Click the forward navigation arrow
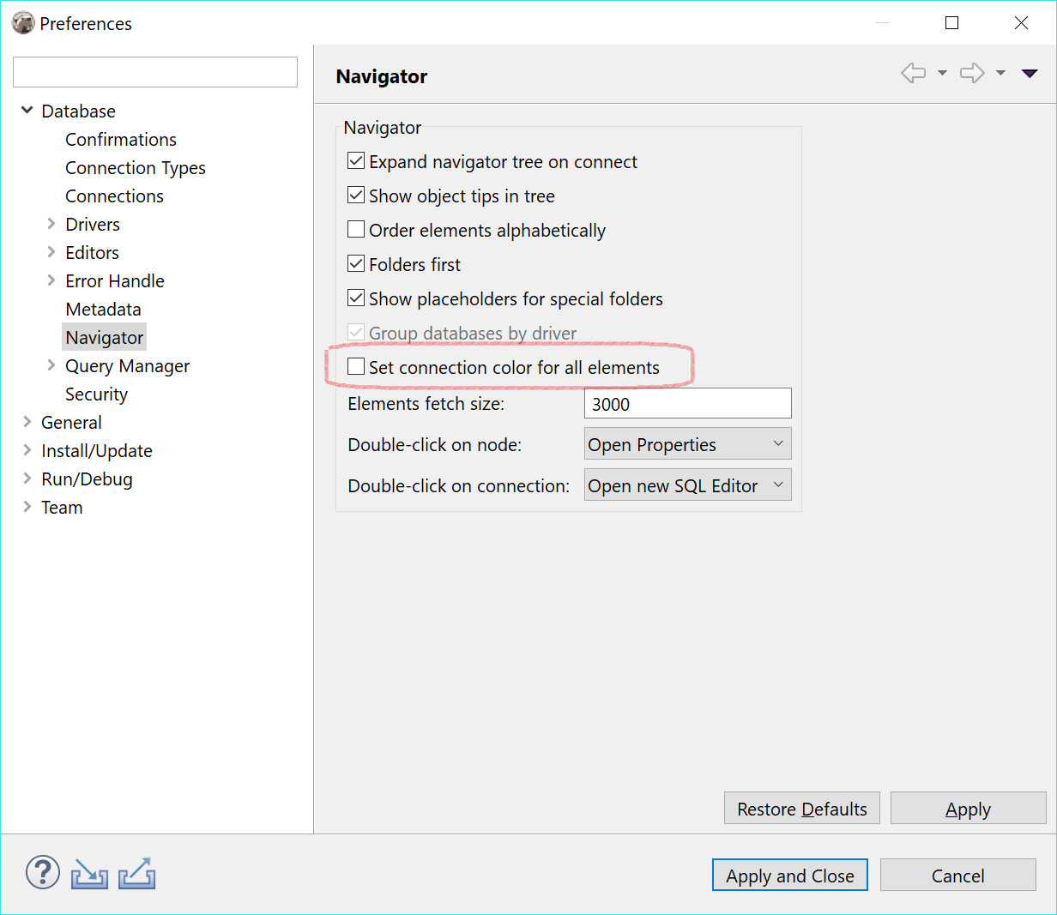 pyautogui.click(x=971, y=73)
